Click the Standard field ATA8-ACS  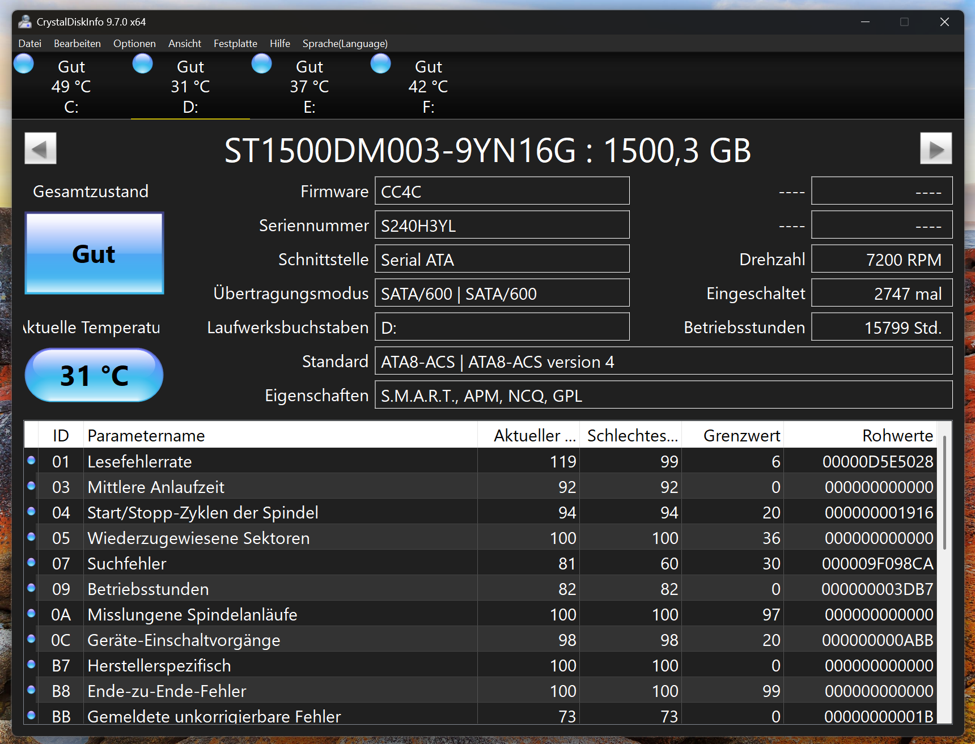coord(664,361)
